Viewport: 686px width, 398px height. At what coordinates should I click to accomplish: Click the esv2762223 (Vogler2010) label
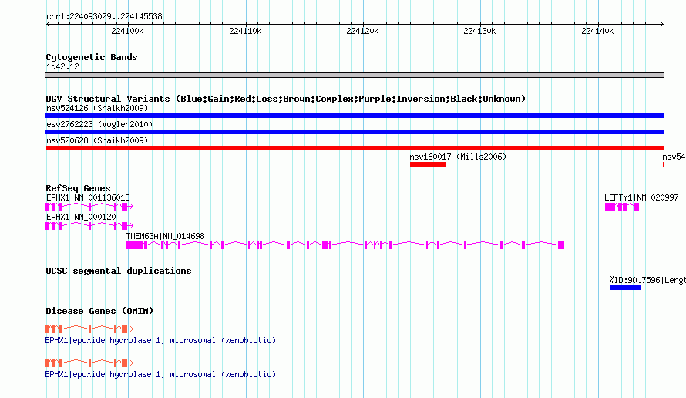point(99,124)
